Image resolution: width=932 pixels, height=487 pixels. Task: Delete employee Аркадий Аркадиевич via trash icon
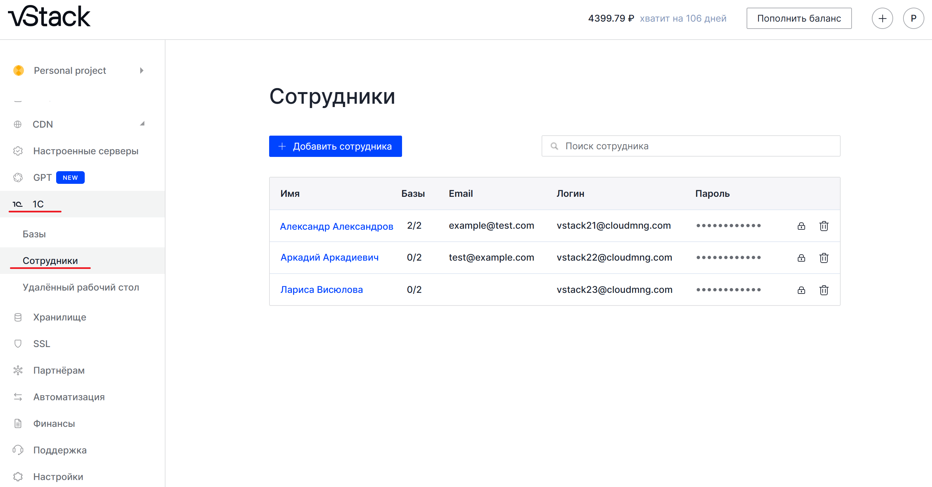(x=823, y=258)
